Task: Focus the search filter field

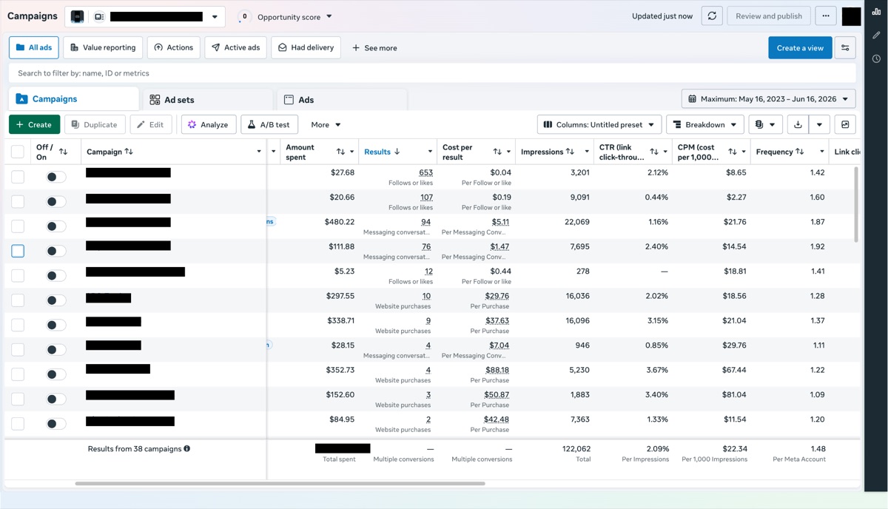Action: click(x=432, y=73)
